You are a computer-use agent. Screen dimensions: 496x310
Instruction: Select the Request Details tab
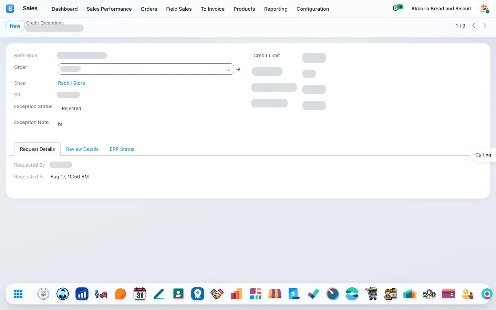click(x=37, y=149)
